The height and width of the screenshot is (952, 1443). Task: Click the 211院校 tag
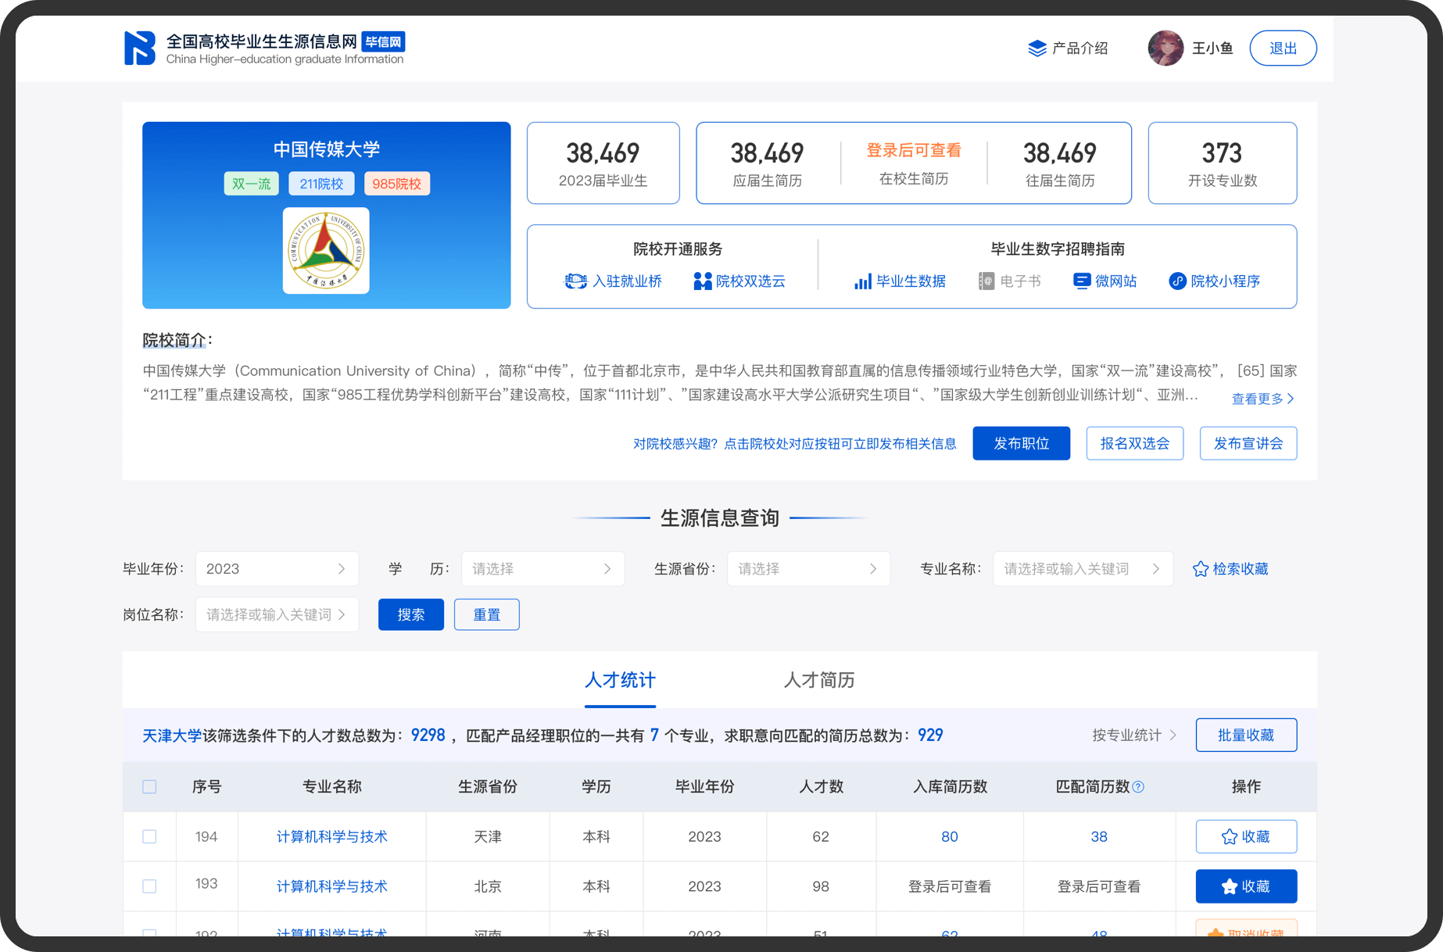coord(321,184)
